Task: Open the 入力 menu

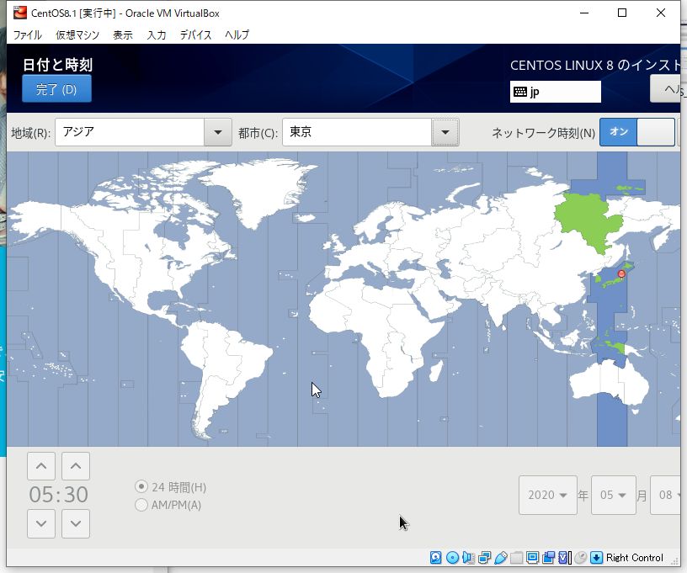Action: click(157, 35)
